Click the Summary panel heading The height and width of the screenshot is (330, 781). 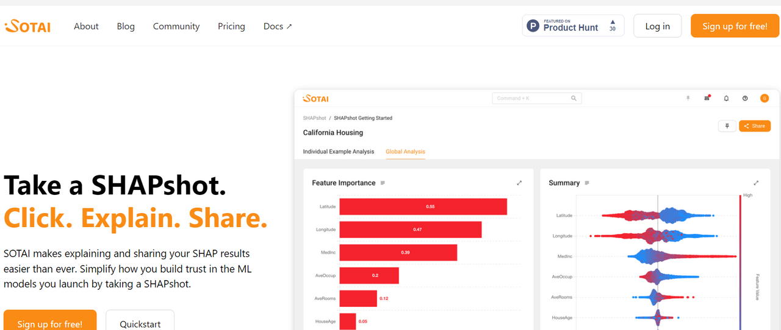[x=564, y=183]
